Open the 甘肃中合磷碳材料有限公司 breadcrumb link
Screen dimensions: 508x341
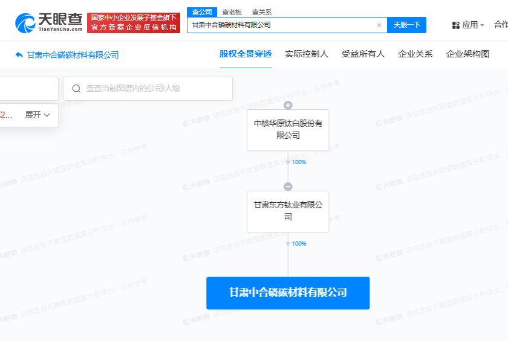(73, 55)
